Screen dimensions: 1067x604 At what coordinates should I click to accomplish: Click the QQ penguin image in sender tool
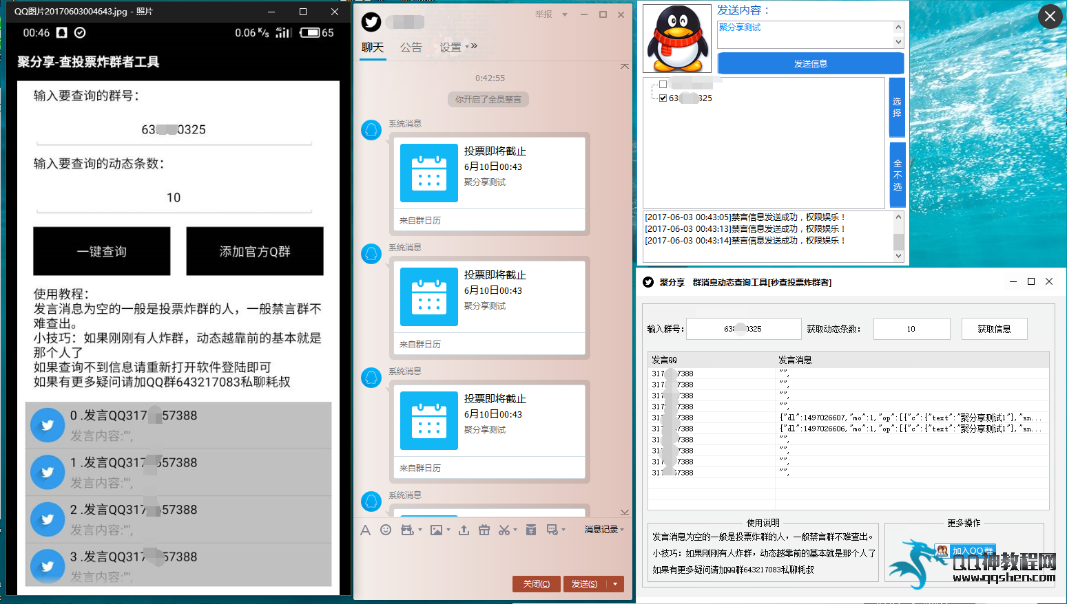coord(677,39)
